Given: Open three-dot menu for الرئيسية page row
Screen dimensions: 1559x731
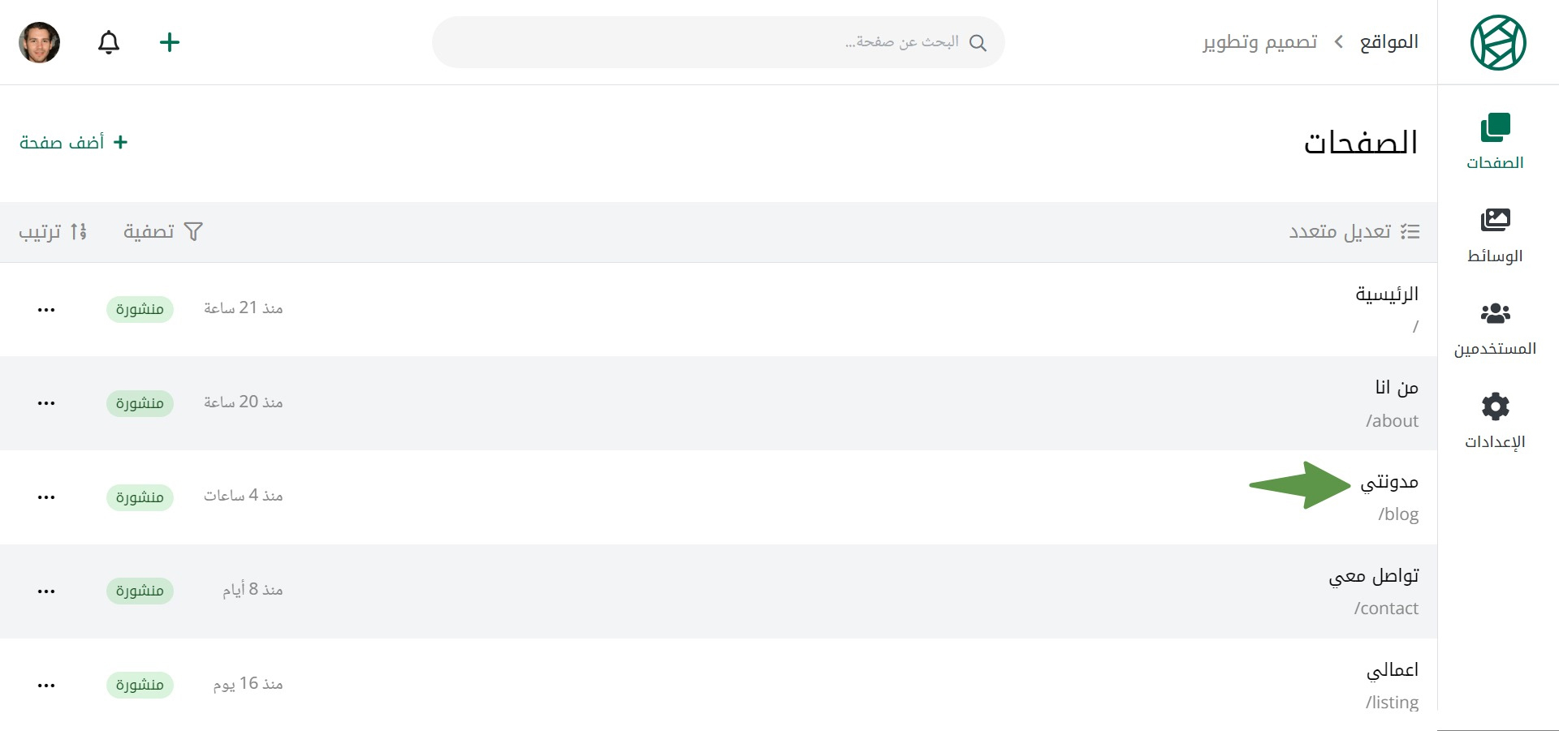Looking at the screenshot, I should (46, 310).
